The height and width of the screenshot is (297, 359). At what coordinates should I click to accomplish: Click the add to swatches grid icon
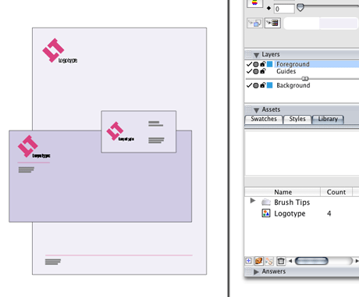click(x=272, y=23)
